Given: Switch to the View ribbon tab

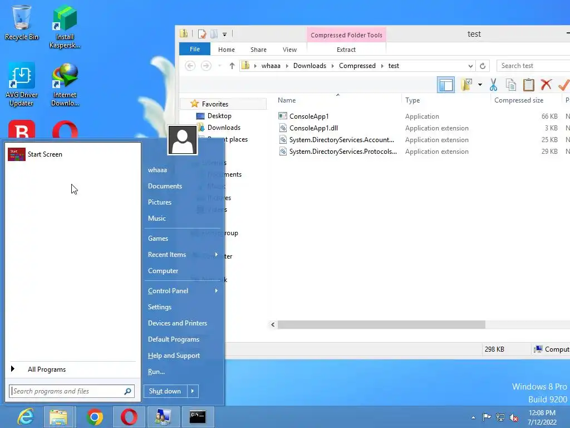Looking at the screenshot, I should point(289,50).
